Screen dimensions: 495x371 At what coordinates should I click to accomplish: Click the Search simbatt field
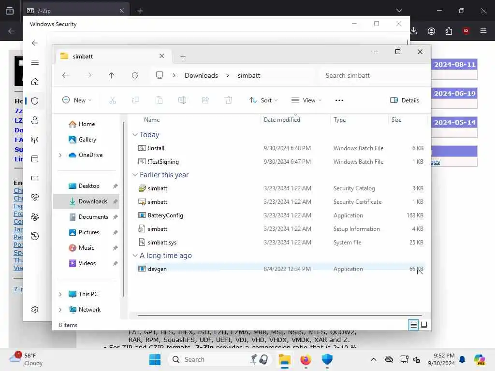click(x=373, y=75)
